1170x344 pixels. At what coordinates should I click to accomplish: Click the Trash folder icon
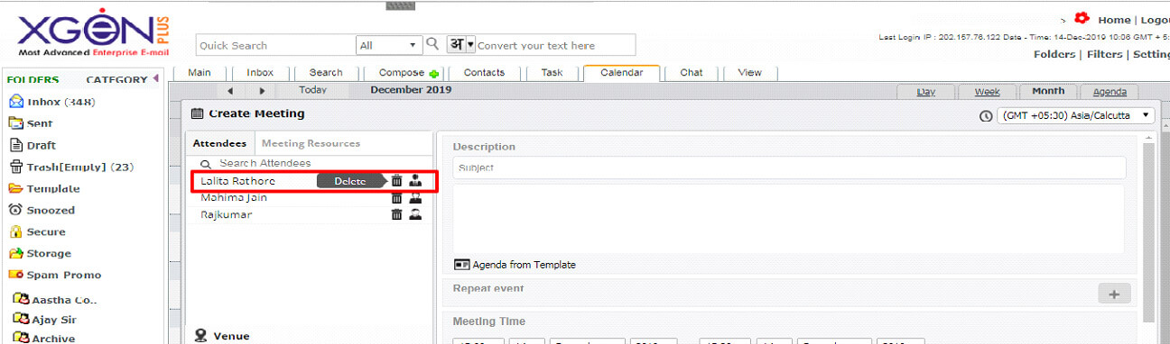click(x=16, y=167)
